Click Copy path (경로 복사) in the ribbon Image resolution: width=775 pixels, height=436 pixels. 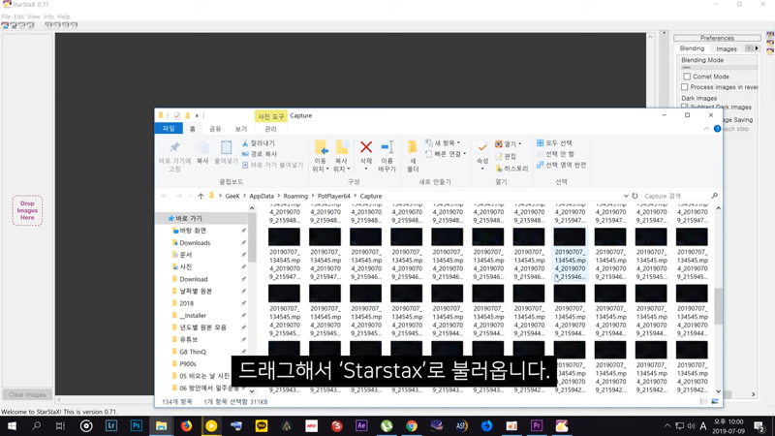[x=260, y=154]
